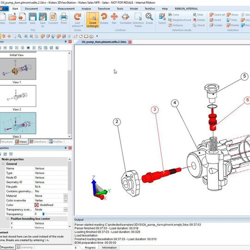Open the quick access toolbar customize arrow
Viewport: 250px width, 250px height.
pos(97,36)
